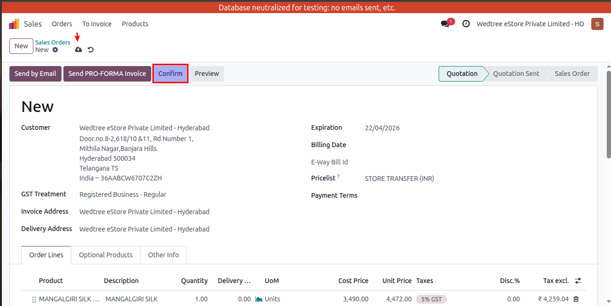This screenshot has width=611, height=306.
Task: Open company switcher Wedtree eStore HO
Action: [530, 24]
